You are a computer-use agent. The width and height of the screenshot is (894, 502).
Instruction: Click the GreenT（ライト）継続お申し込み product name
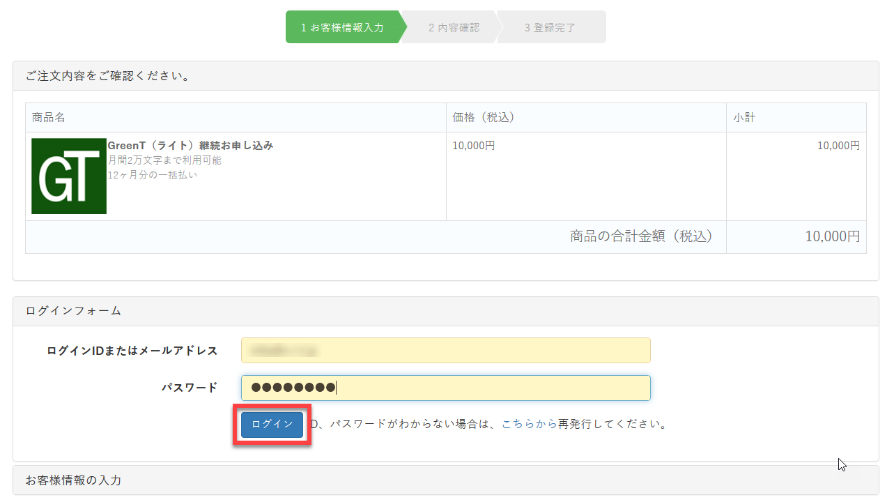tap(190, 146)
